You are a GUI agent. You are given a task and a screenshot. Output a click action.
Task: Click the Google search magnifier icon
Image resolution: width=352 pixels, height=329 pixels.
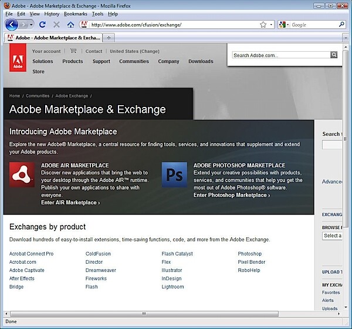click(x=341, y=24)
